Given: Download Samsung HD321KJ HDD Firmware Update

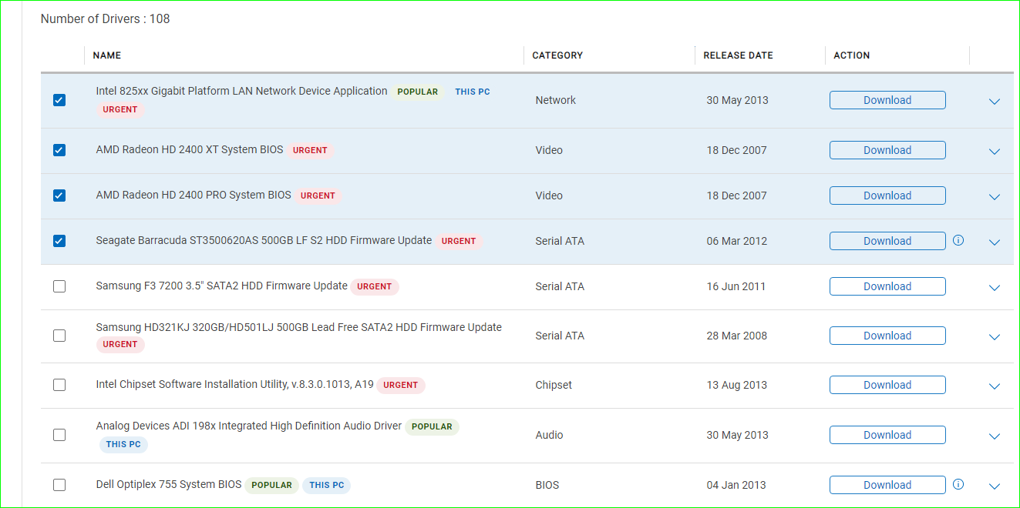Looking at the screenshot, I should point(887,336).
